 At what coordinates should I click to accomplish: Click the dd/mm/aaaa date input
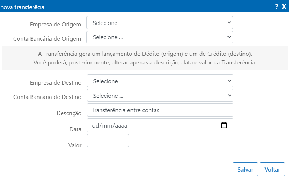(160, 125)
